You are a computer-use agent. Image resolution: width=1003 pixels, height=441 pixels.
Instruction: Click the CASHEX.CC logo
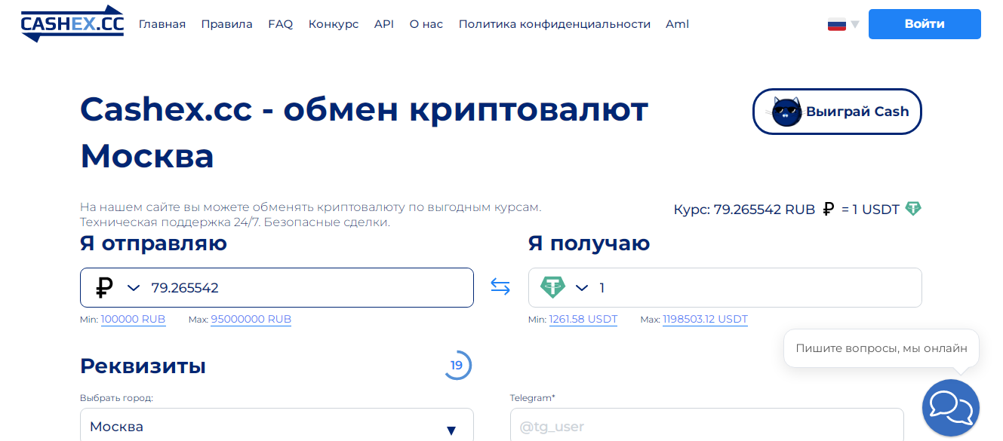72,24
